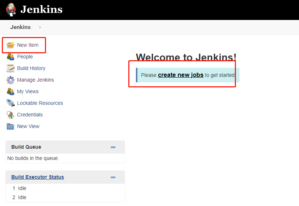The width and height of the screenshot is (299, 206).
Task: Open the New View link
Action: [x=28, y=126]
